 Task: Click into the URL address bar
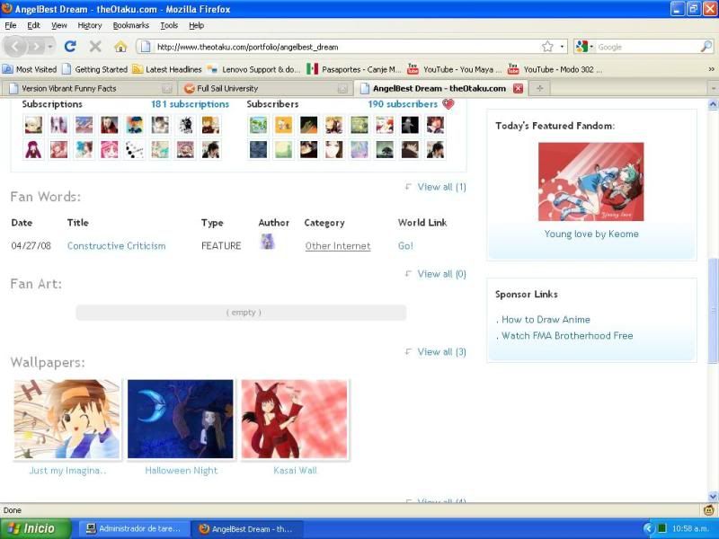[346, 47]
